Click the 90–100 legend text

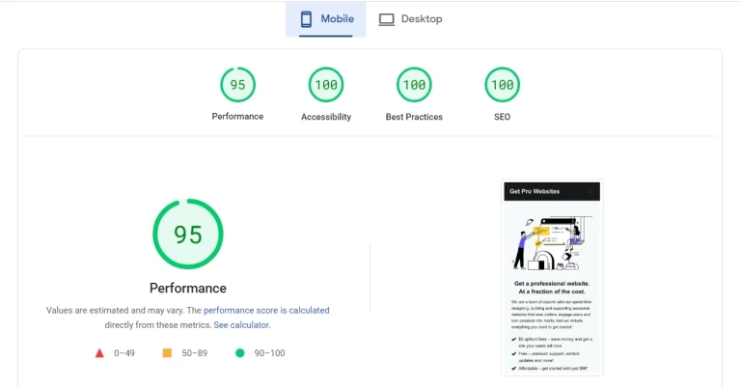[269, 353]
